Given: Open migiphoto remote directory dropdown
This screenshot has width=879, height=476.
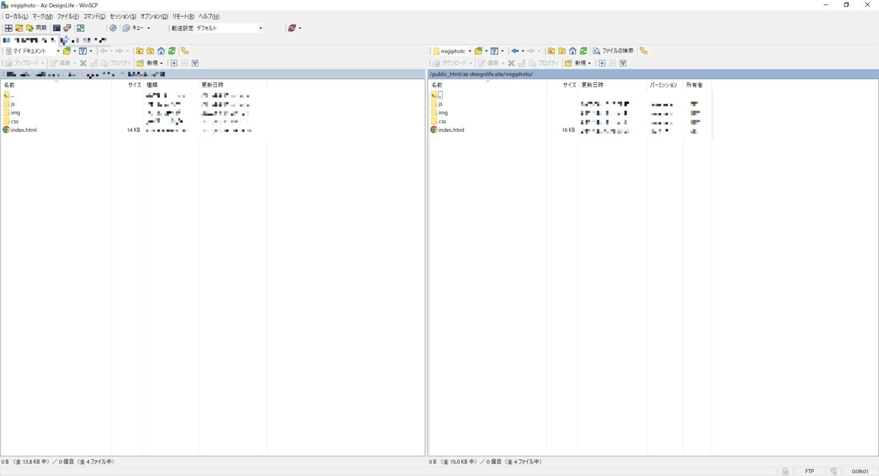Looking at the screenshot, I should click(470, 51).
